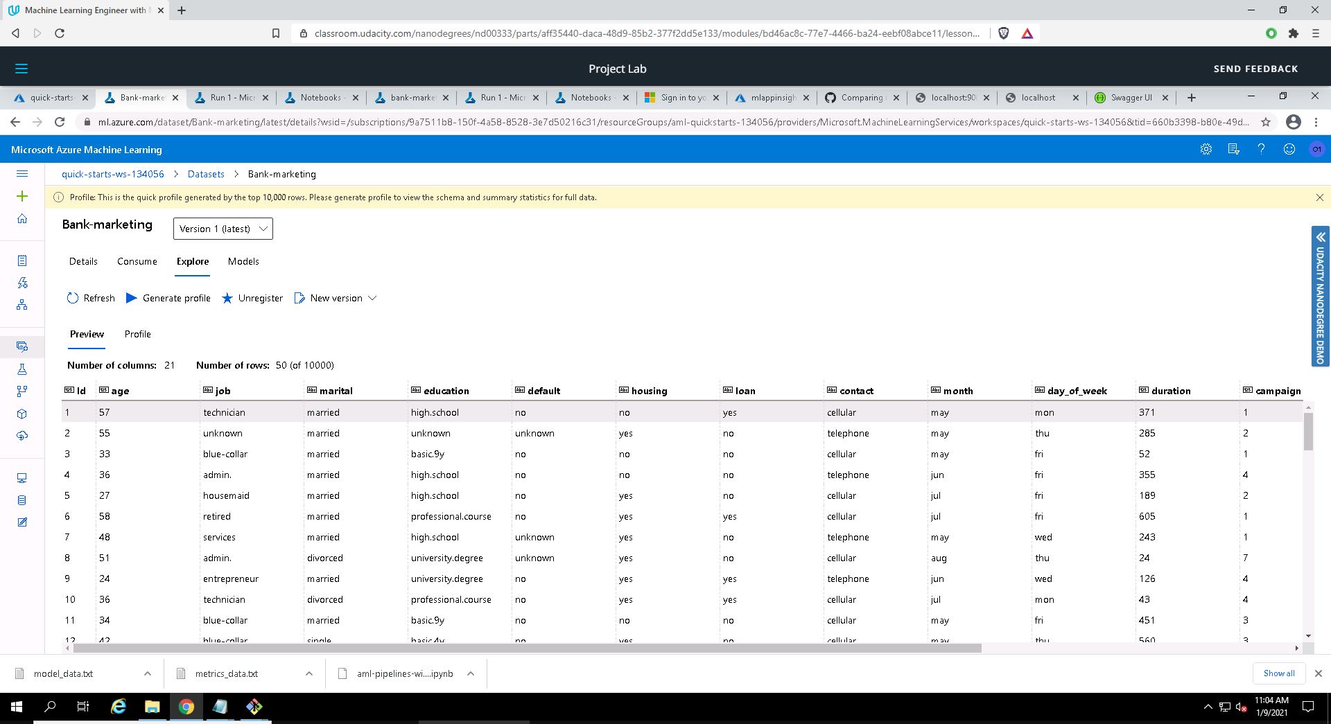Click the green plus New icon
Image resolution: width=1331 pixels, height=724 pixels.
(x=22, y=197)
